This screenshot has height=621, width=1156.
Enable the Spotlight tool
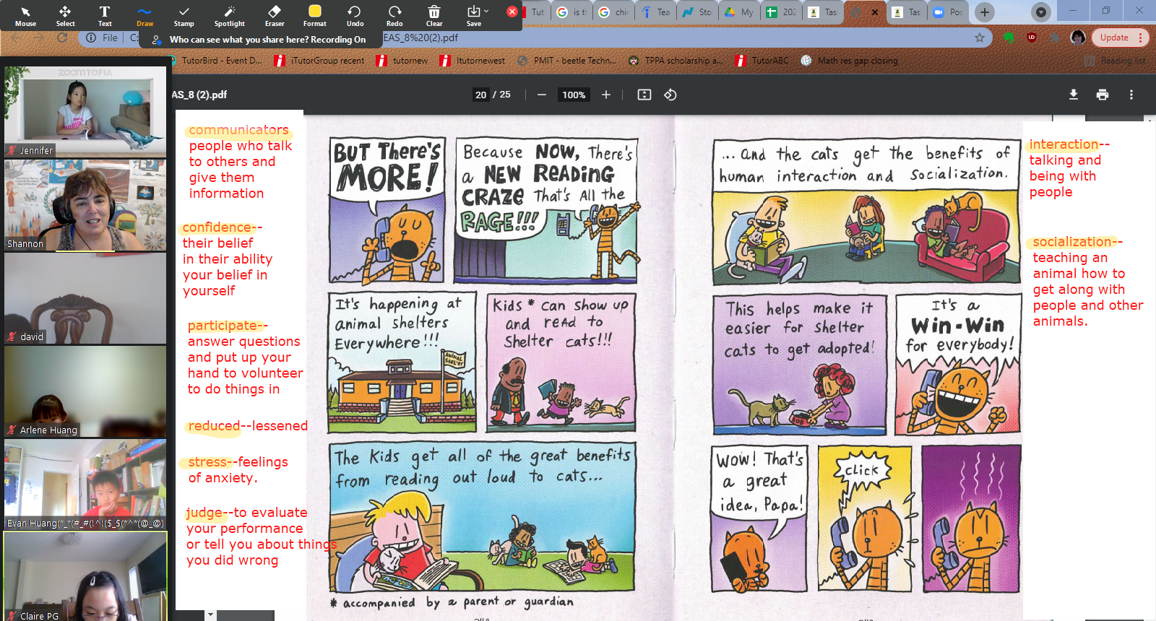click(x=230, y=16)
